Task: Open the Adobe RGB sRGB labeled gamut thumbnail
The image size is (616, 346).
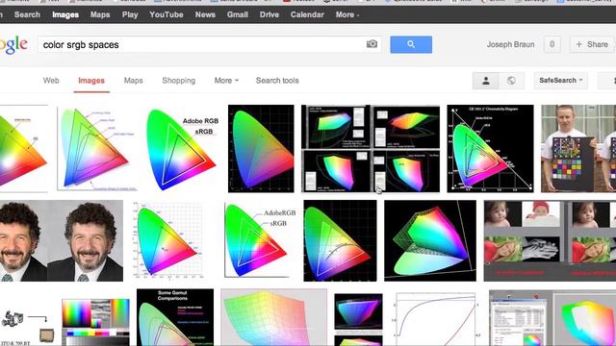Action: 181,149
